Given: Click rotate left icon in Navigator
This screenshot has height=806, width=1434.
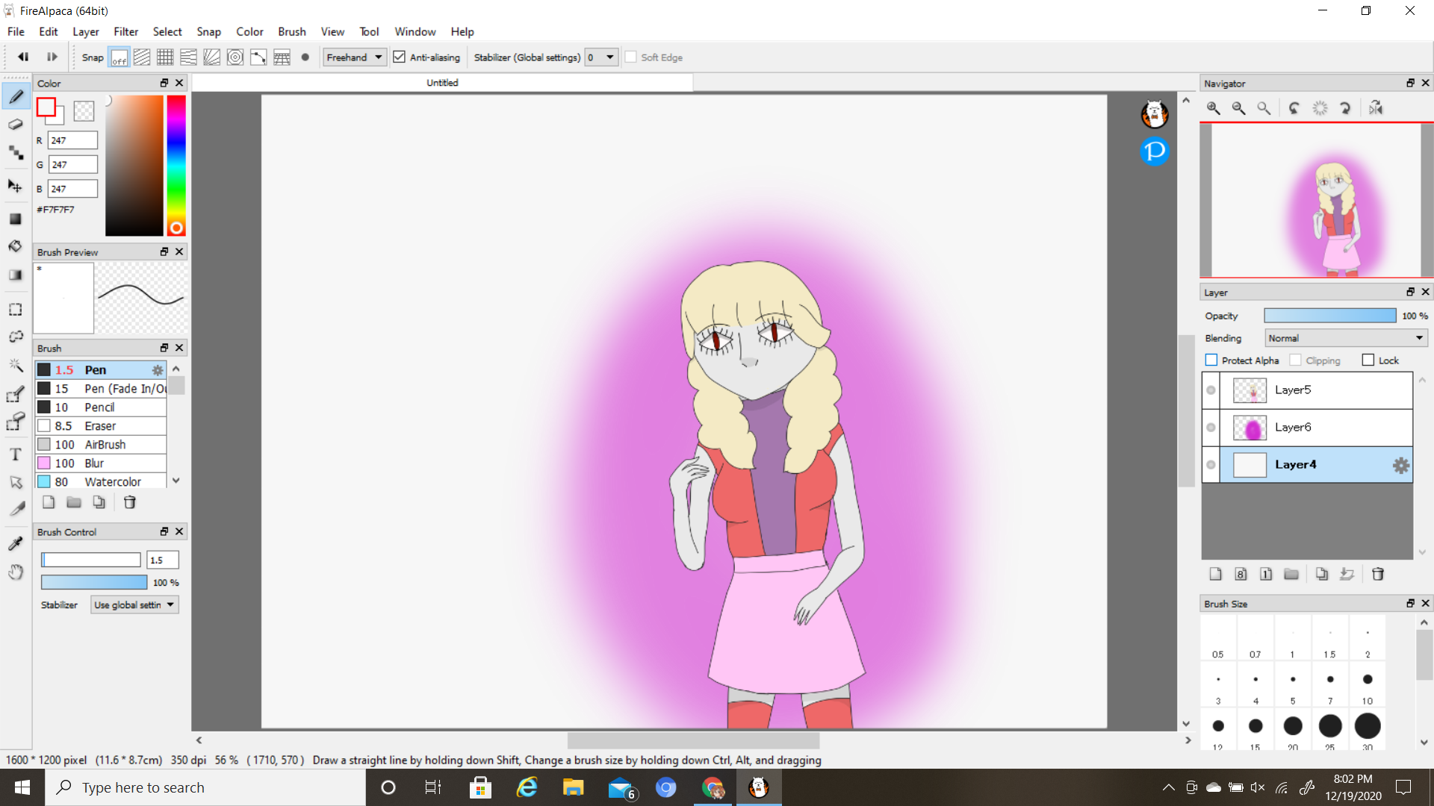Looking at the screenshot, I should tap(1294, 108).
